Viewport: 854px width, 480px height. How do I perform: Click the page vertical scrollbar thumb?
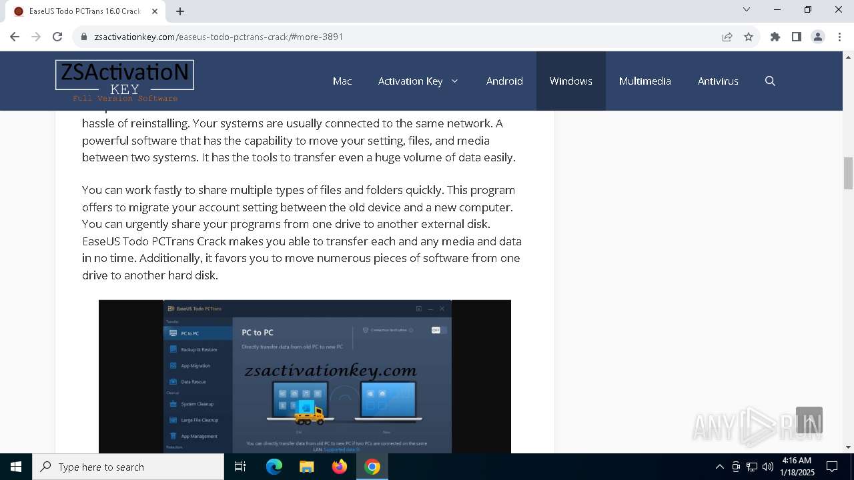click(x=848, y=173)
